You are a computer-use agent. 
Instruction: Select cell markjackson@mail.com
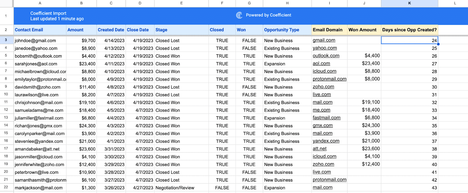[x=40, y=188]
